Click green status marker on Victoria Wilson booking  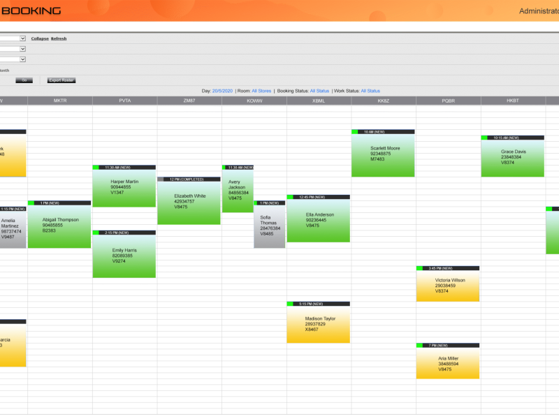tap(419, 268)
